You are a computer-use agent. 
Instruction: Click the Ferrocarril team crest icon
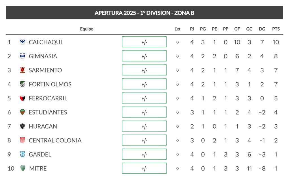(x=23, y=98)
